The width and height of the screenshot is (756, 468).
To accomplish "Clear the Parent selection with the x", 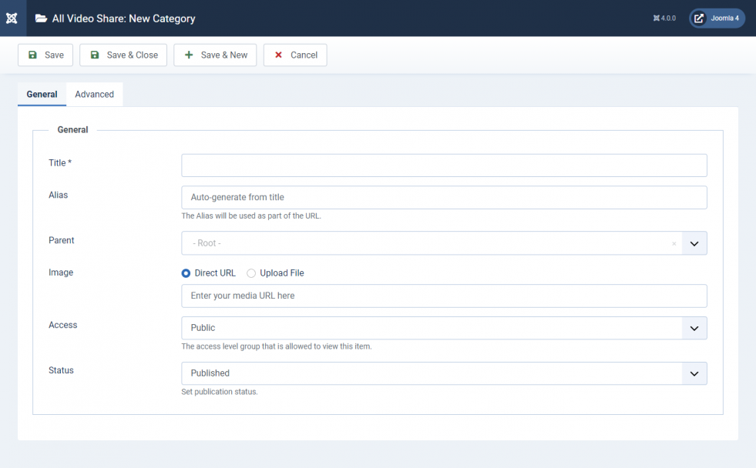I will click(x=674, y=244).
